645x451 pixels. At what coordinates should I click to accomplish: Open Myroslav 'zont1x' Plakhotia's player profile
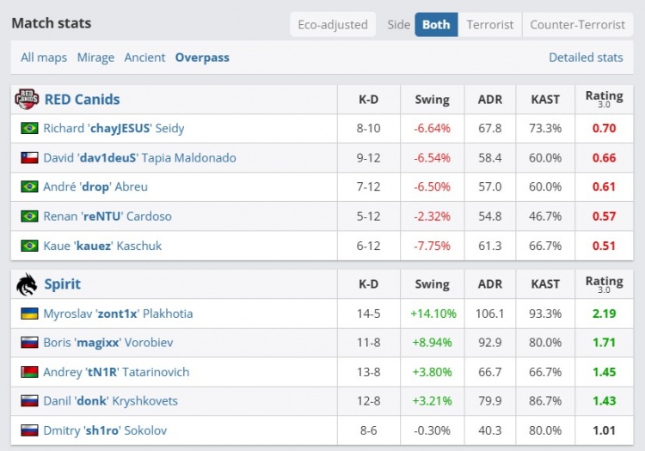click(x=118, y=314)
